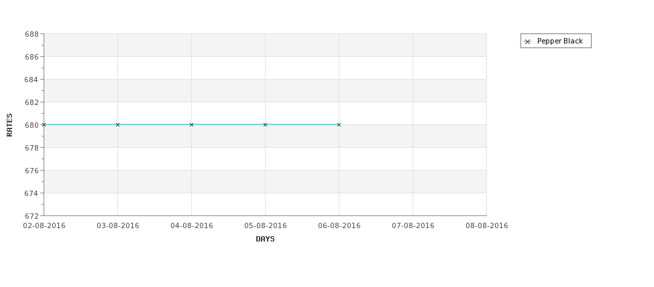Screen dimensions: 654x287
Task: Click the 02-08-2016 date axis label
Action: coord(44,226)
